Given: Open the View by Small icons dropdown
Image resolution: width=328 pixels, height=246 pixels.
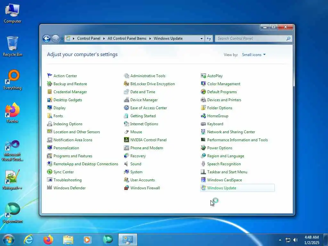Looking at the screenshot, I should [x=254, y=54].
